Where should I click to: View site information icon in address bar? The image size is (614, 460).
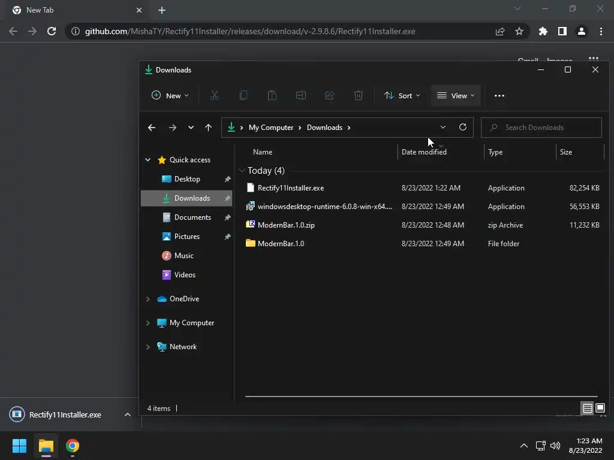point(76,31)
